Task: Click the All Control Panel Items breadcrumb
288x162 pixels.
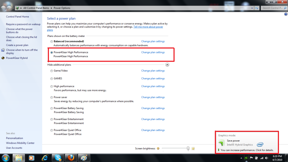Action: click(36, 8)
